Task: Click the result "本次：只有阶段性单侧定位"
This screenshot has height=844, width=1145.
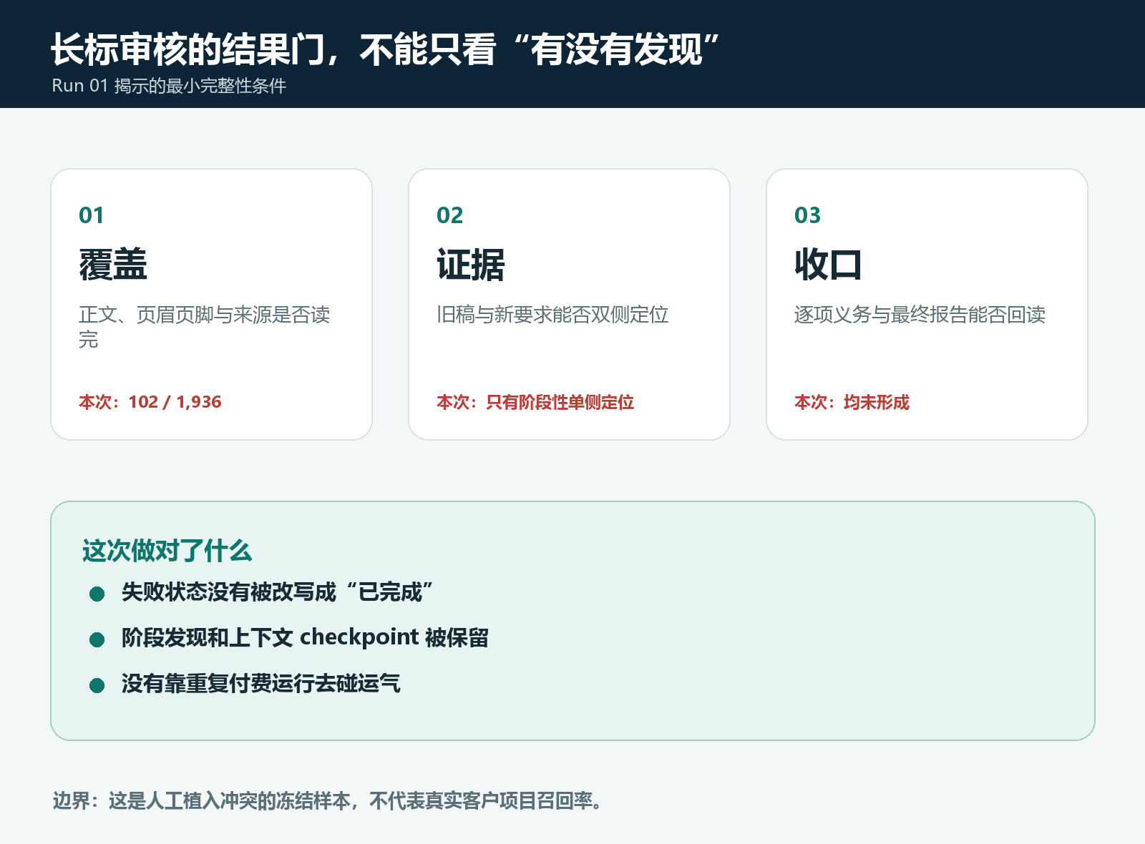Action: [x=535, y=402]
